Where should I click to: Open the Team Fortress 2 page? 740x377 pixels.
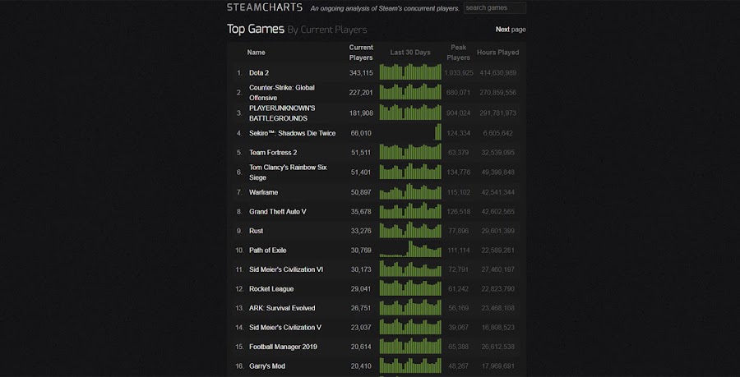pyautogui.click(x=273, y=153)
